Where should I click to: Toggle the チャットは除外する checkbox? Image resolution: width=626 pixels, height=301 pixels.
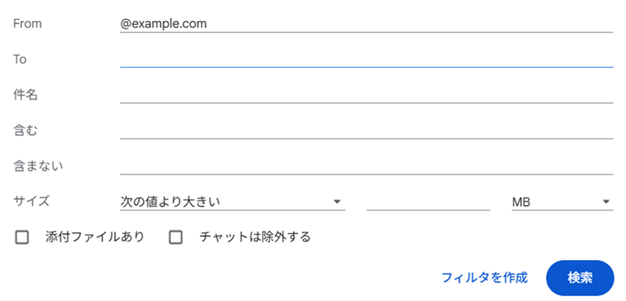(176, 237)
